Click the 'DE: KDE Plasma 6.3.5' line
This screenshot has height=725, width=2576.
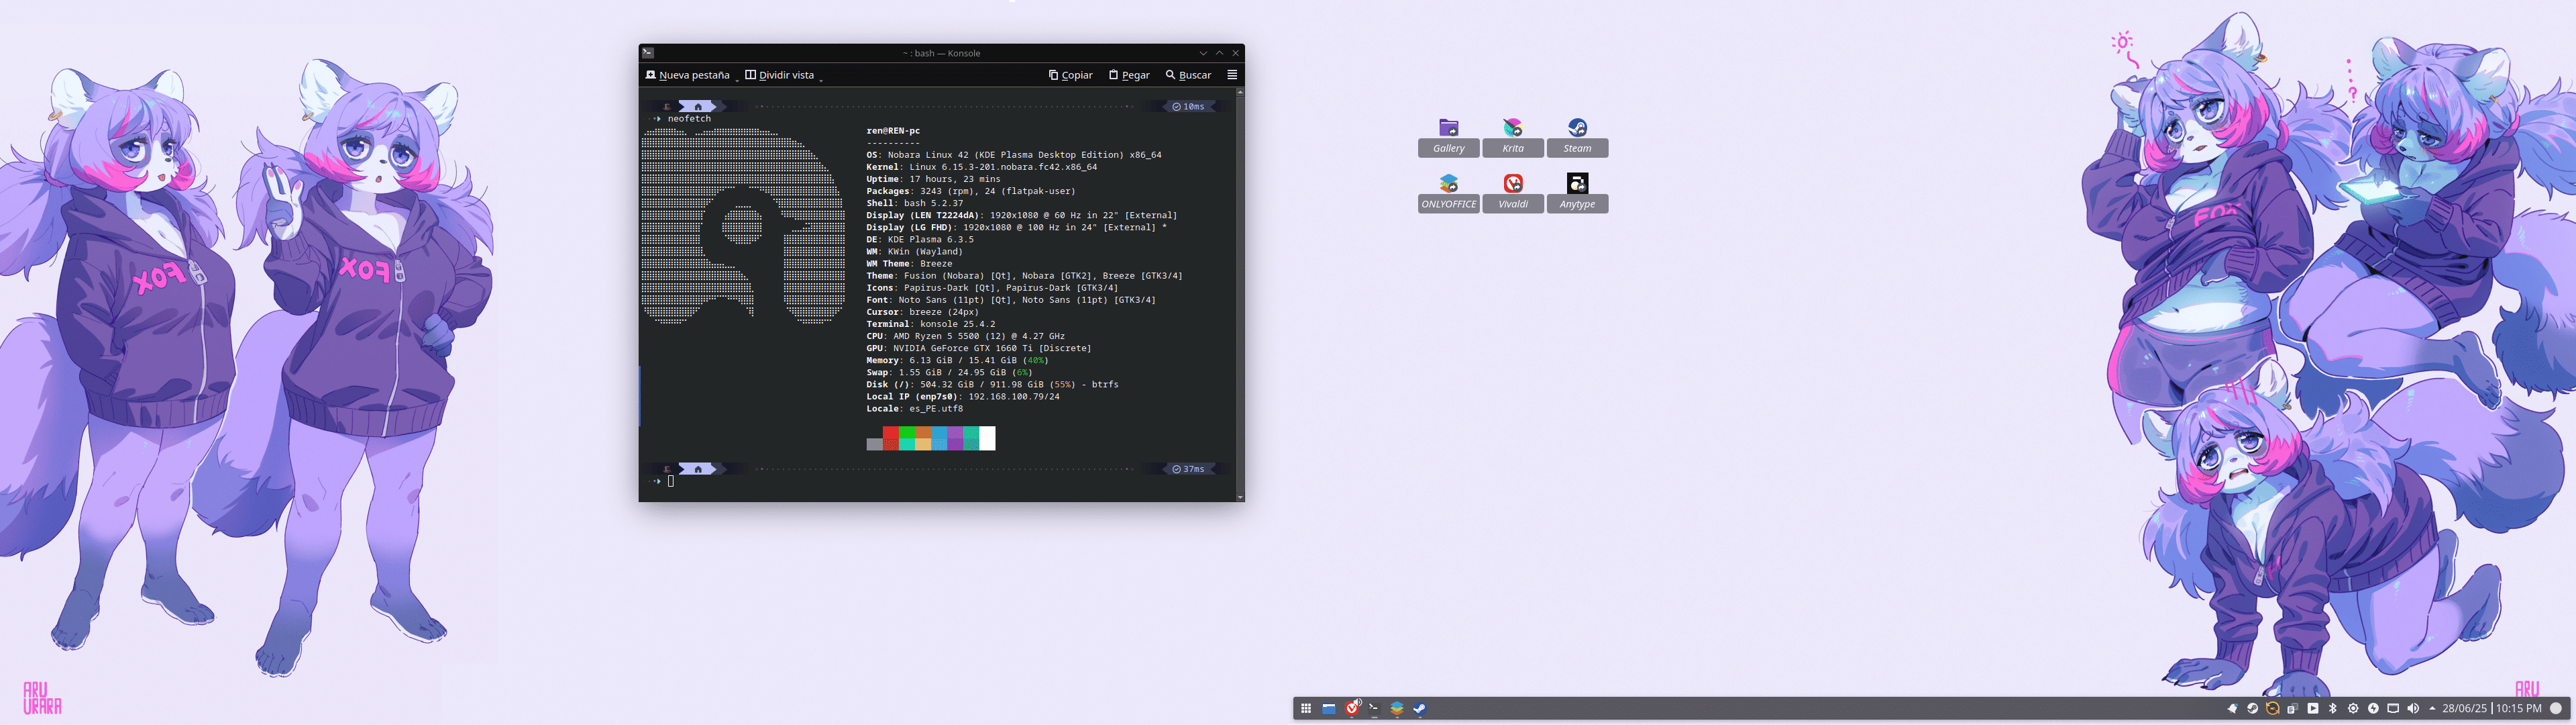coord(919,240)
